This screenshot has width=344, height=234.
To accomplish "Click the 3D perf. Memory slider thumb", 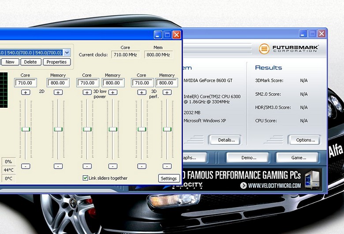I will [x=167, y=129].
